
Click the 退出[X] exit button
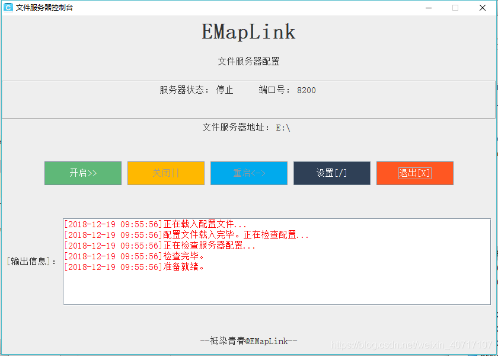pyautogui.click(x=415, y=173)
